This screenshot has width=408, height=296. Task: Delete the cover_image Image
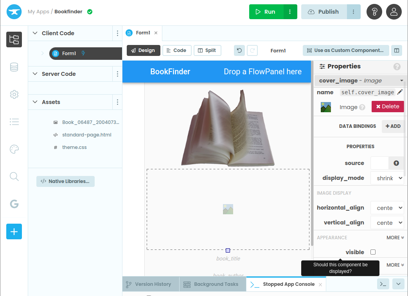click(x=387, y=106)
